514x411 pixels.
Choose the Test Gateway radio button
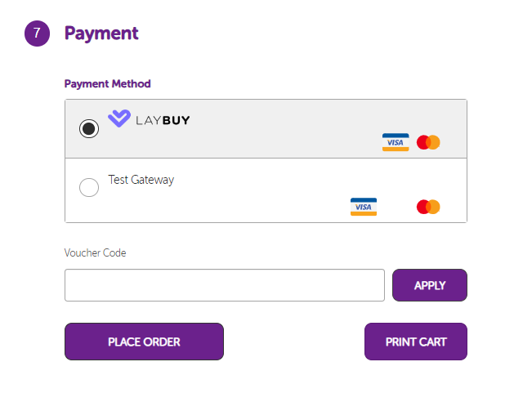pos(89,188)
